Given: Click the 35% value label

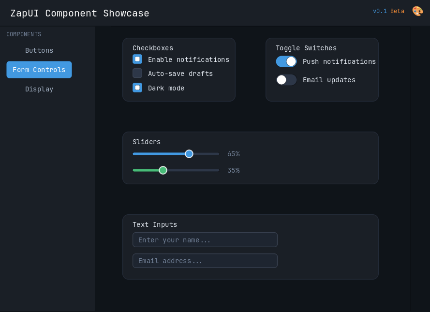Looking at the screenshot, I should click(233, 171).
